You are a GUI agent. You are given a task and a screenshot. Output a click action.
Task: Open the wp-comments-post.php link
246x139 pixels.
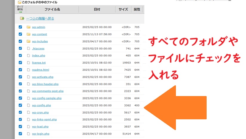click(x=48, y=91)
